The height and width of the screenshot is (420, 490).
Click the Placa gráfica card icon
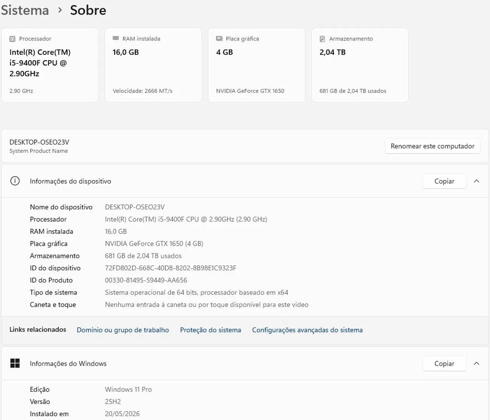pyautogui.click(x=219, y=39)
